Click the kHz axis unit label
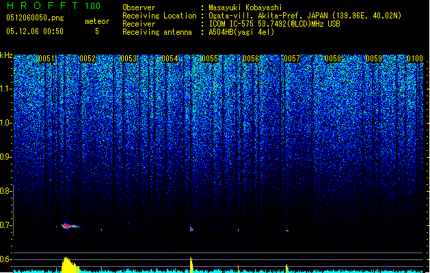 point(6,55)
